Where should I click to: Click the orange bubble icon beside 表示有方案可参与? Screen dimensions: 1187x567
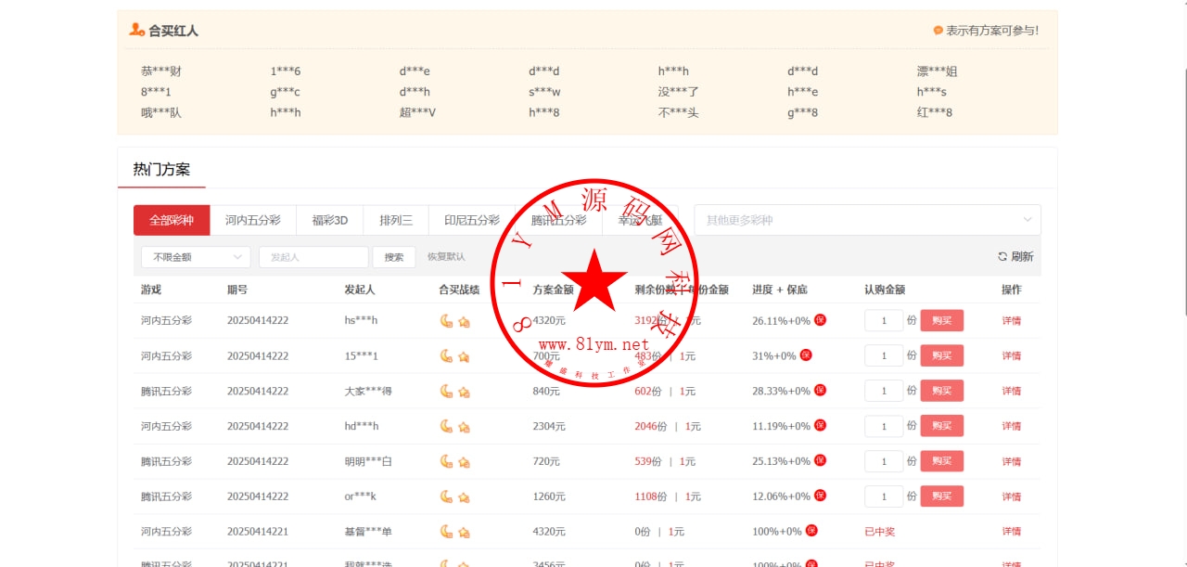click(x=938, y=31)
